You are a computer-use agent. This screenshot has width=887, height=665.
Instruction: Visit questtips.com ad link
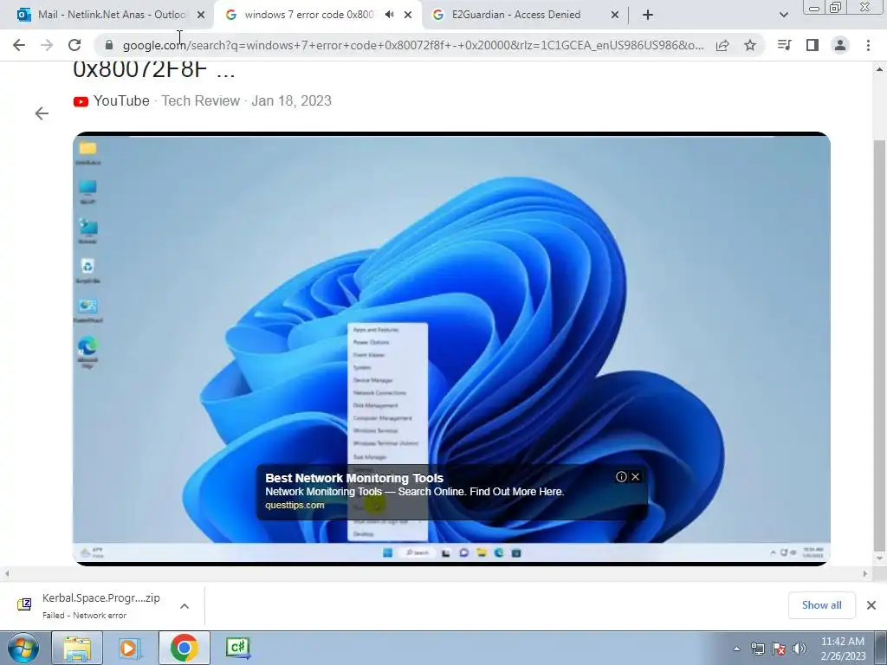[x=295, y=505]
